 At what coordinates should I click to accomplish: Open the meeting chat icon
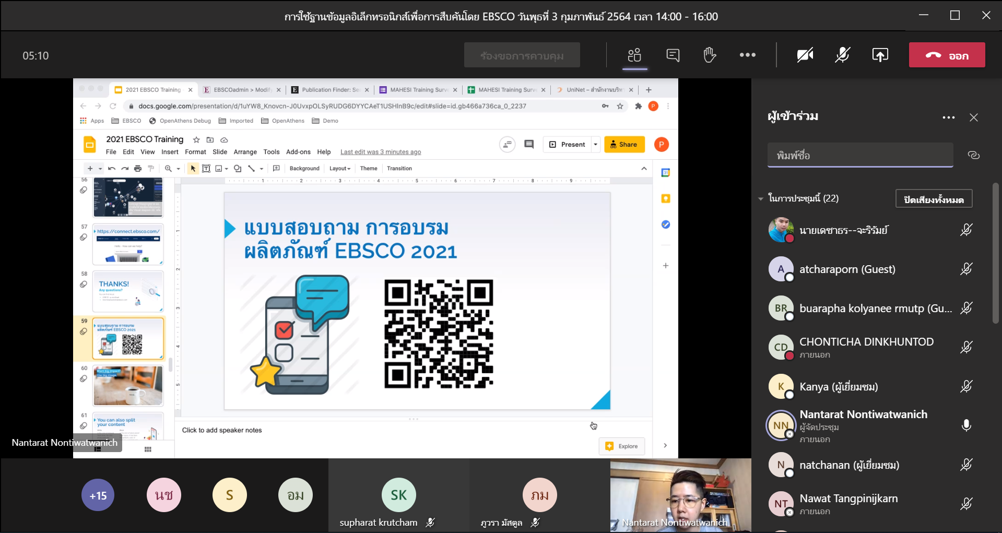(673, 55)
